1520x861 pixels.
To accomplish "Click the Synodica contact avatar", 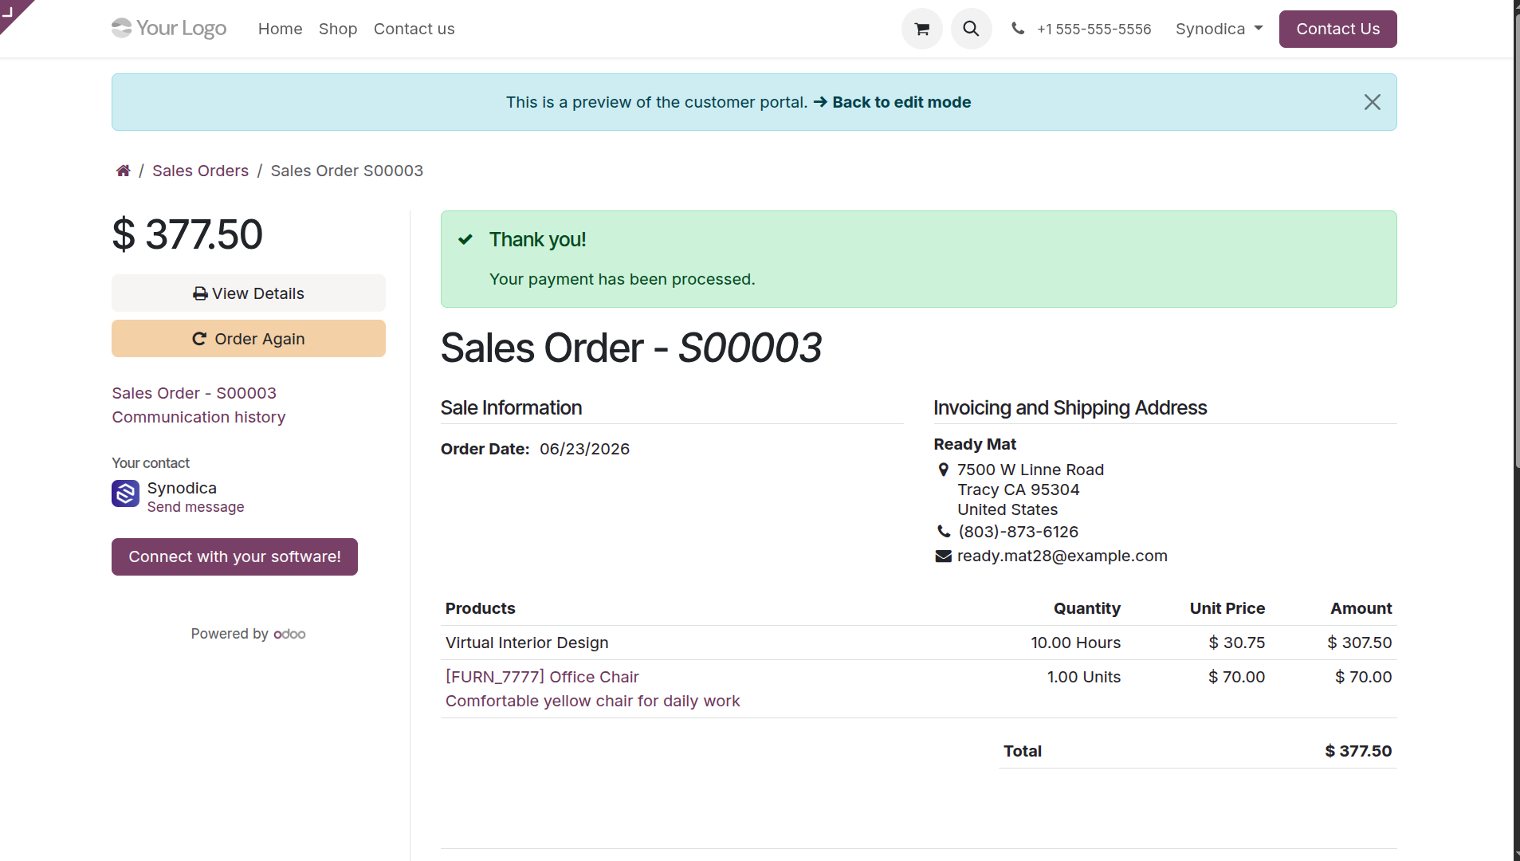I will pos(125,493).
